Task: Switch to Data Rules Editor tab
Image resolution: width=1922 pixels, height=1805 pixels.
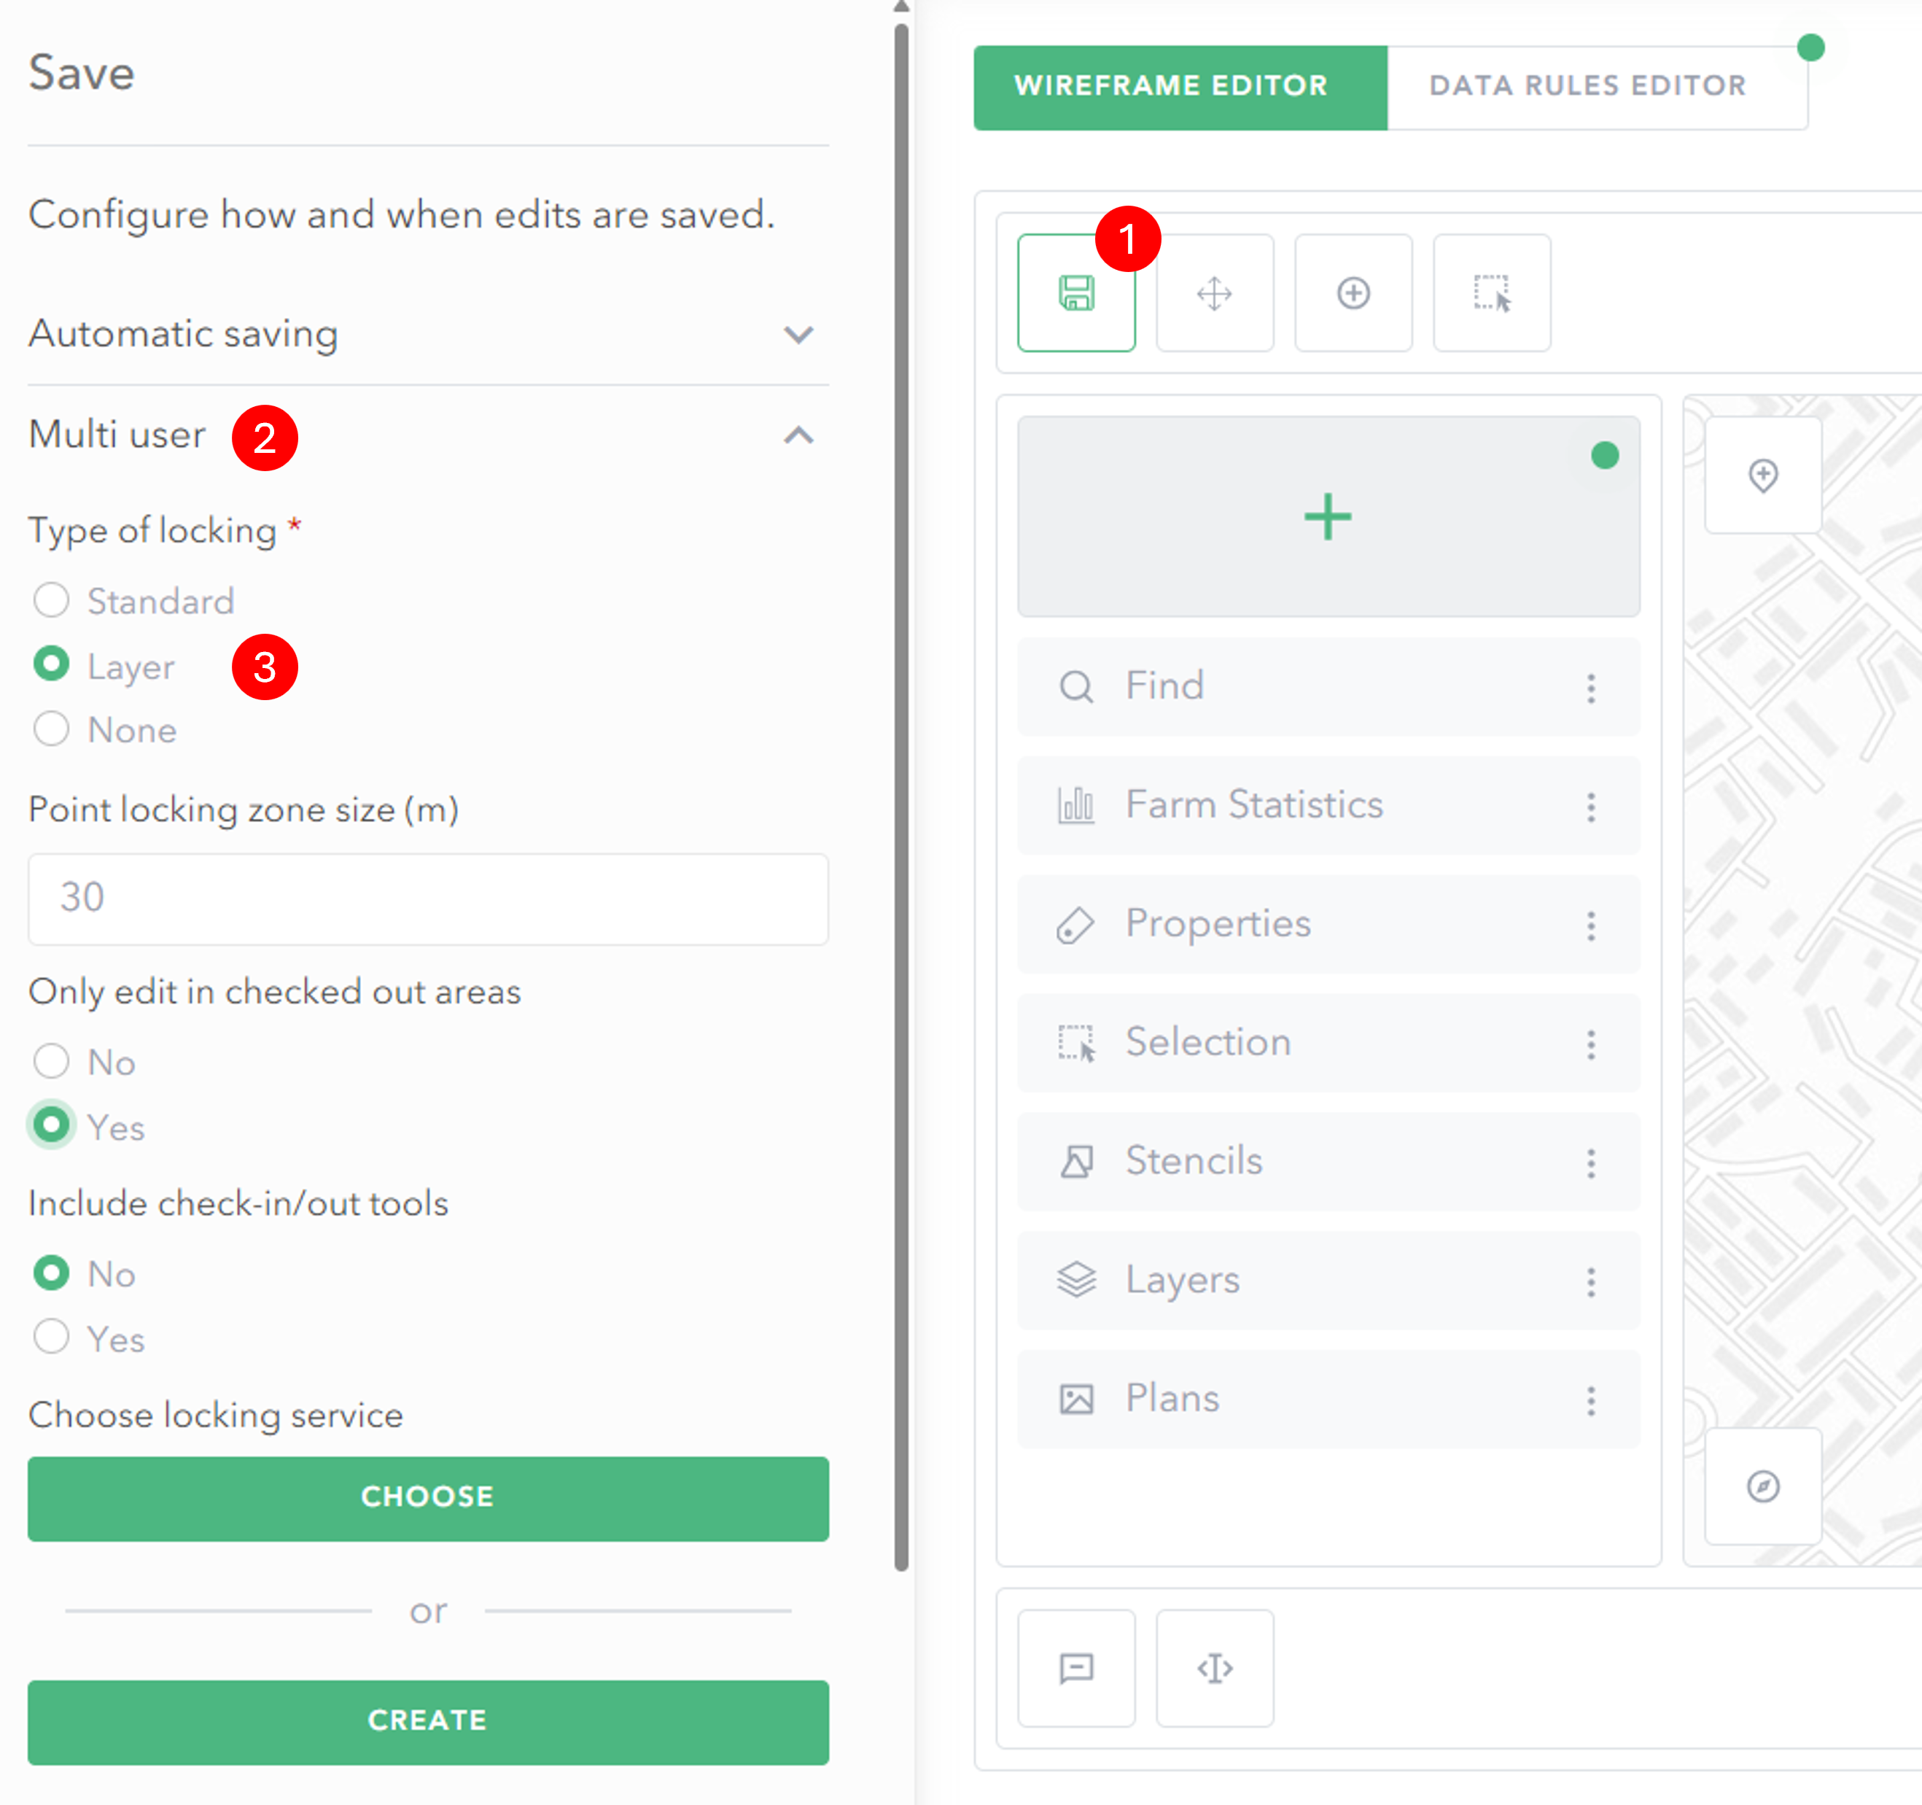Action: point(1587,86)
